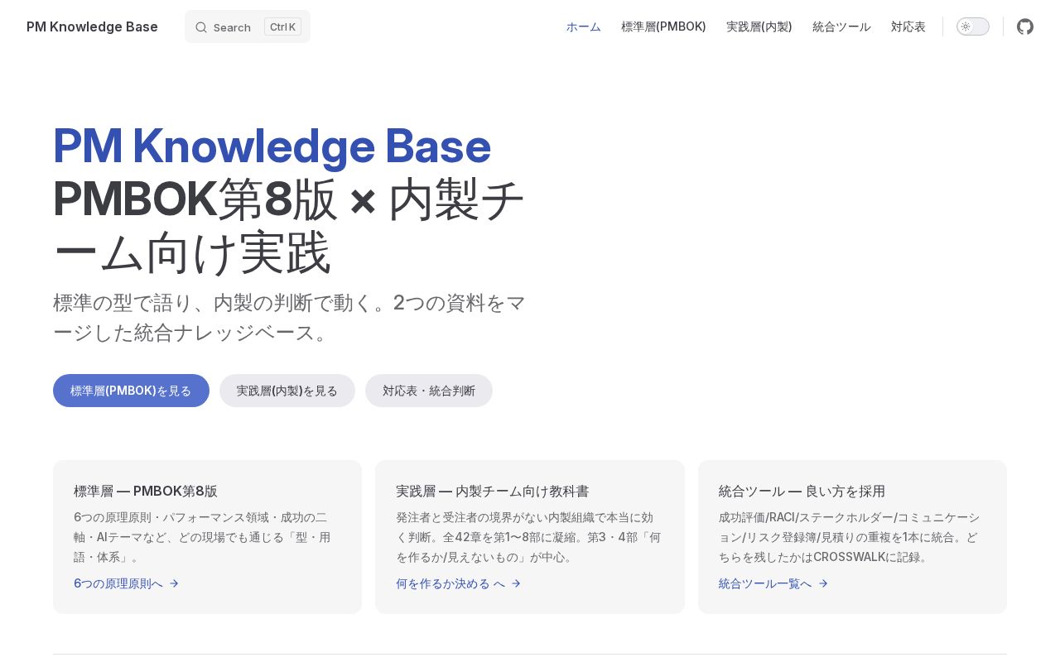The height and width of the screenshot is (662, 1060).
Task: Follow the 統合ツール一覧へ link
Action: (x=773, y=583)
